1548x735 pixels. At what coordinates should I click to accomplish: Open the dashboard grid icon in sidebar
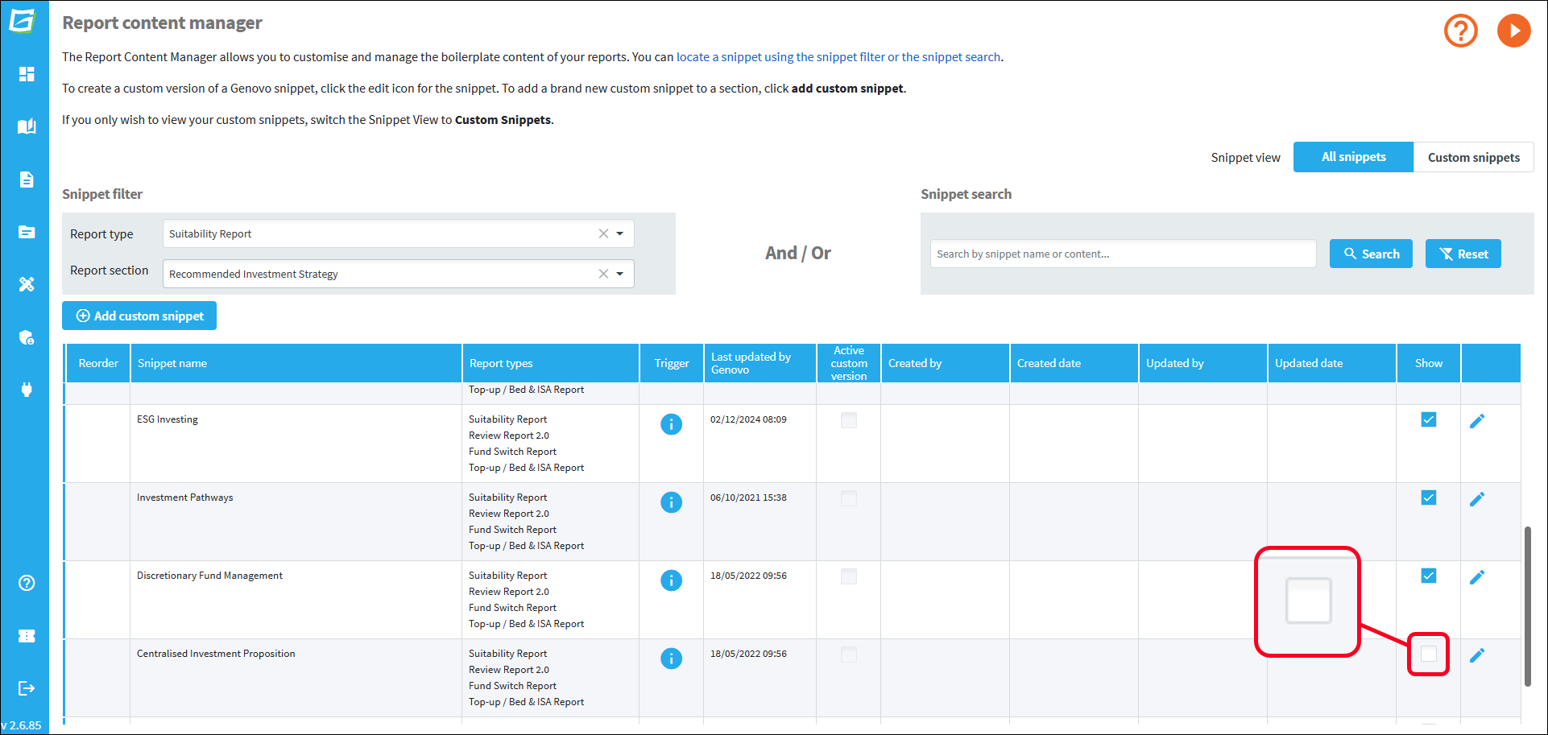pyautogui.click(x=27, y=74)
